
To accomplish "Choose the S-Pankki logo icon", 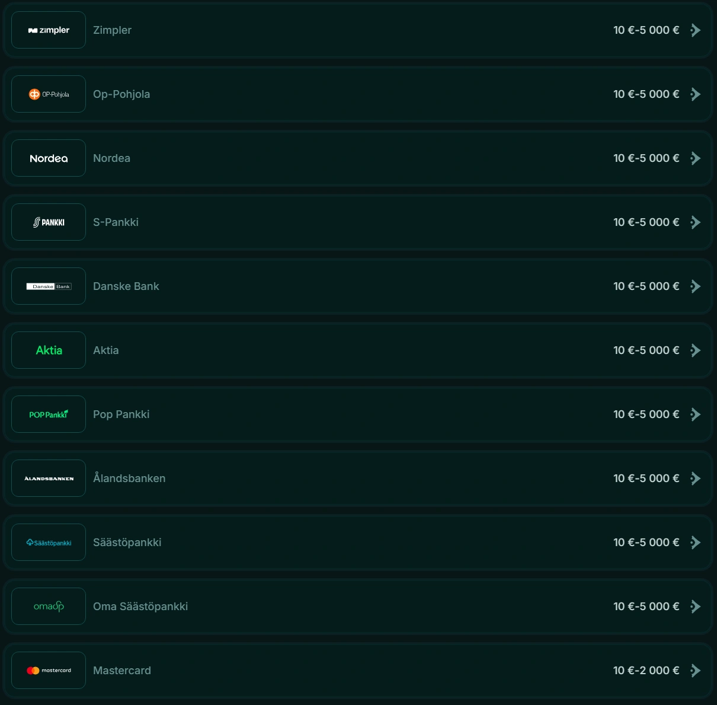I will 49,222.
